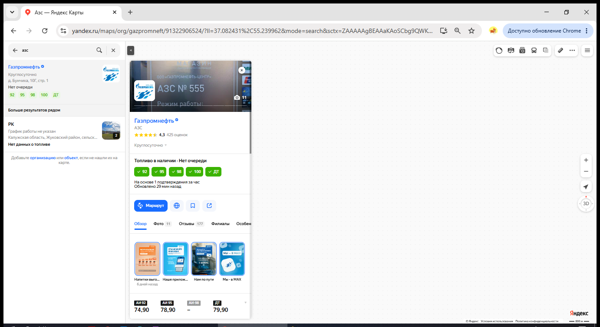
Task: Click the green ДТ fuel badge
Action: (213, 172)
